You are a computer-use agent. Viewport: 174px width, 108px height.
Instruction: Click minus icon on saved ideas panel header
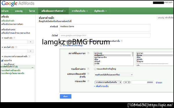[32, 67]
